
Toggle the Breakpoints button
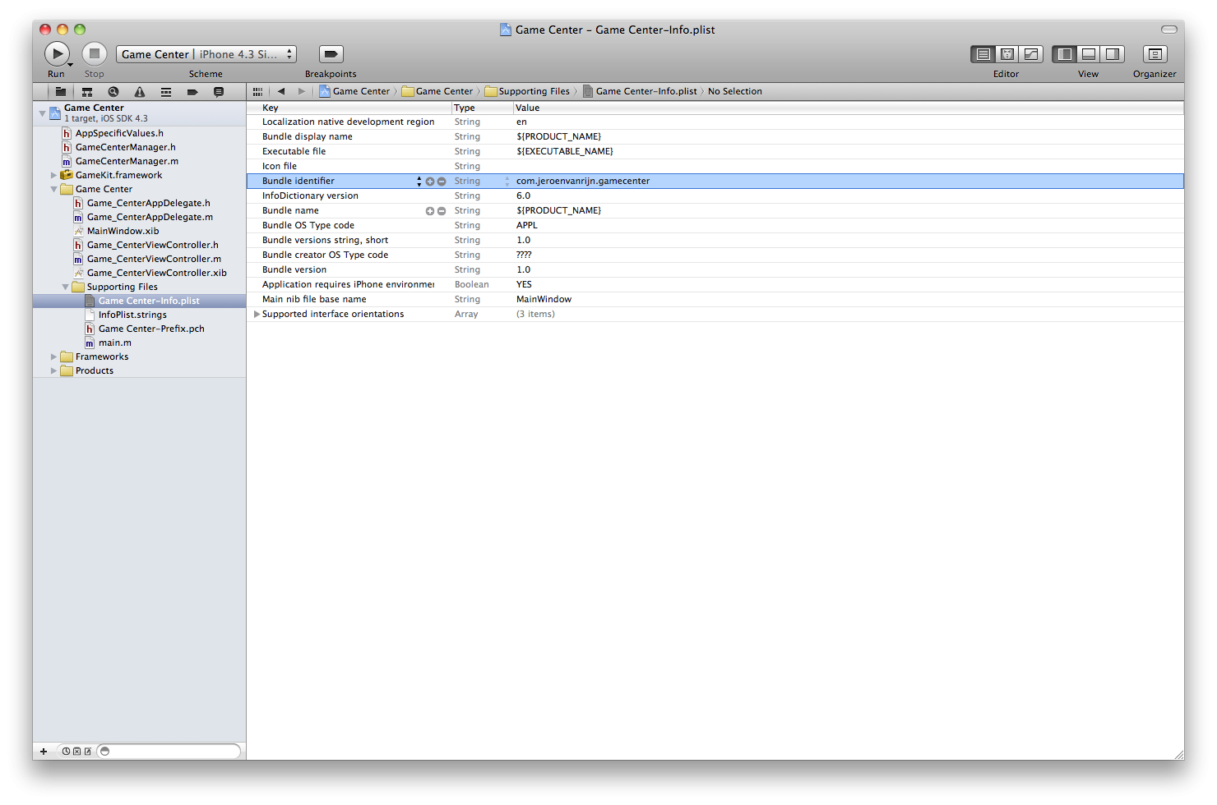(331, 54)
